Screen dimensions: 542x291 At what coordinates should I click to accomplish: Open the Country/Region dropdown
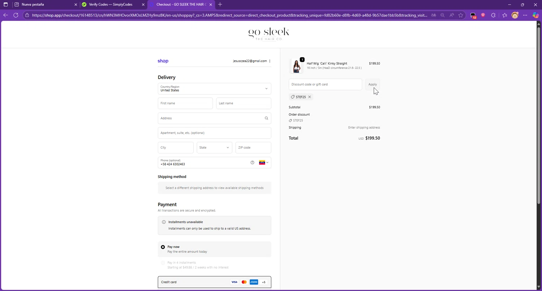tap(214, 88)
